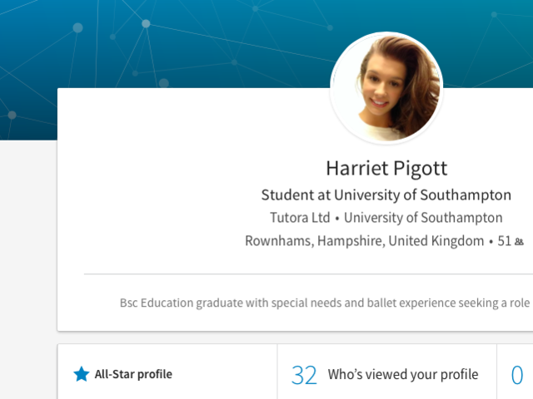Click the Harriet Pigott name heading
Viewport: 533px width, 399px height.
pyautogui.click(x=386, y=168)
